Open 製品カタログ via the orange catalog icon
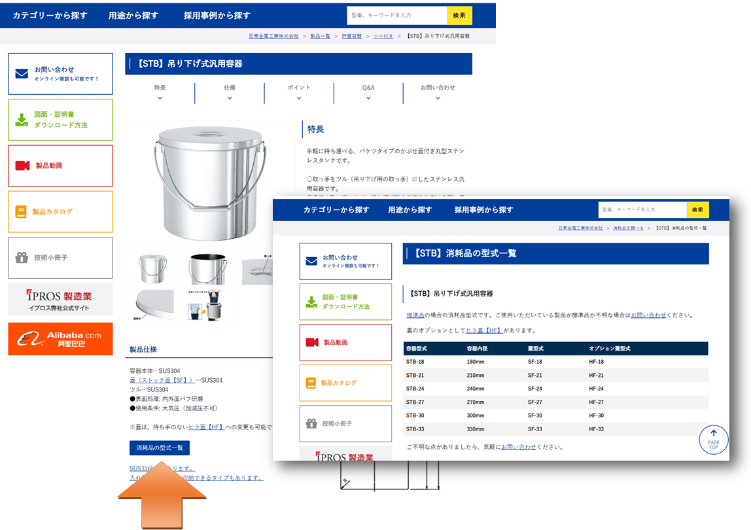 click(20, 211)
